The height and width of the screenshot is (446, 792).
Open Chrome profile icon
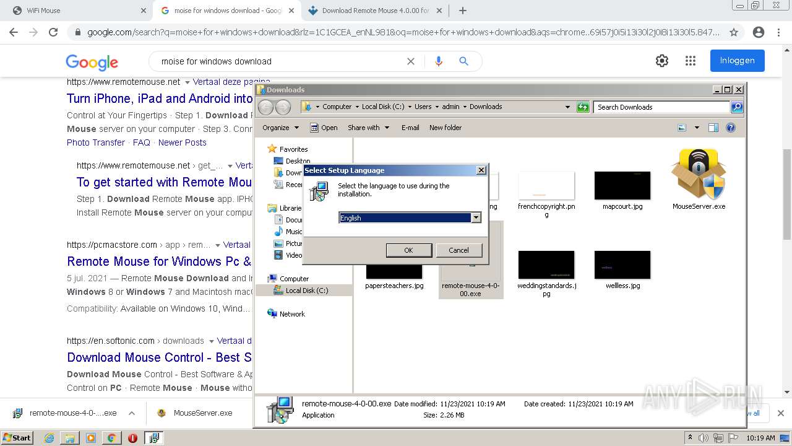point(758,32)
